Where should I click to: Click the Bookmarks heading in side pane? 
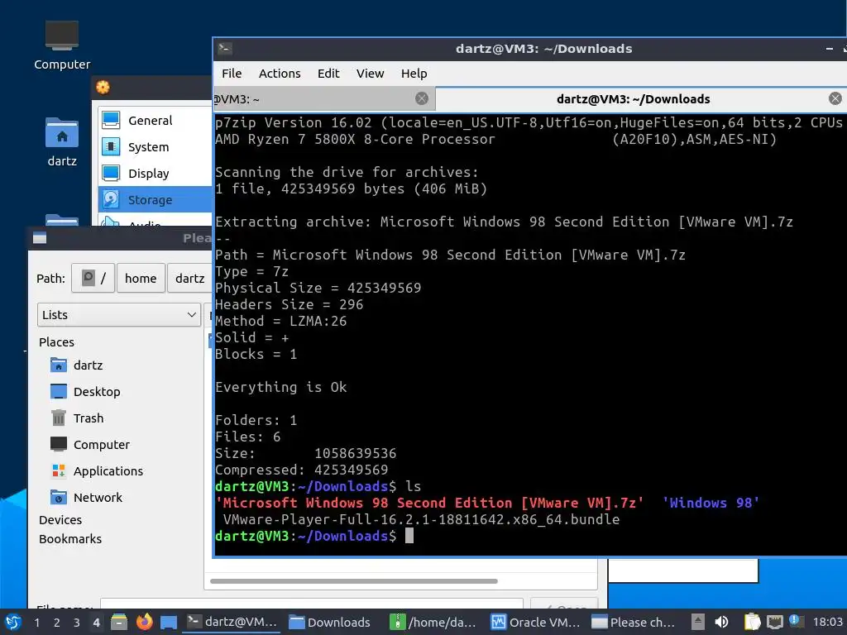tap(70, 539)
